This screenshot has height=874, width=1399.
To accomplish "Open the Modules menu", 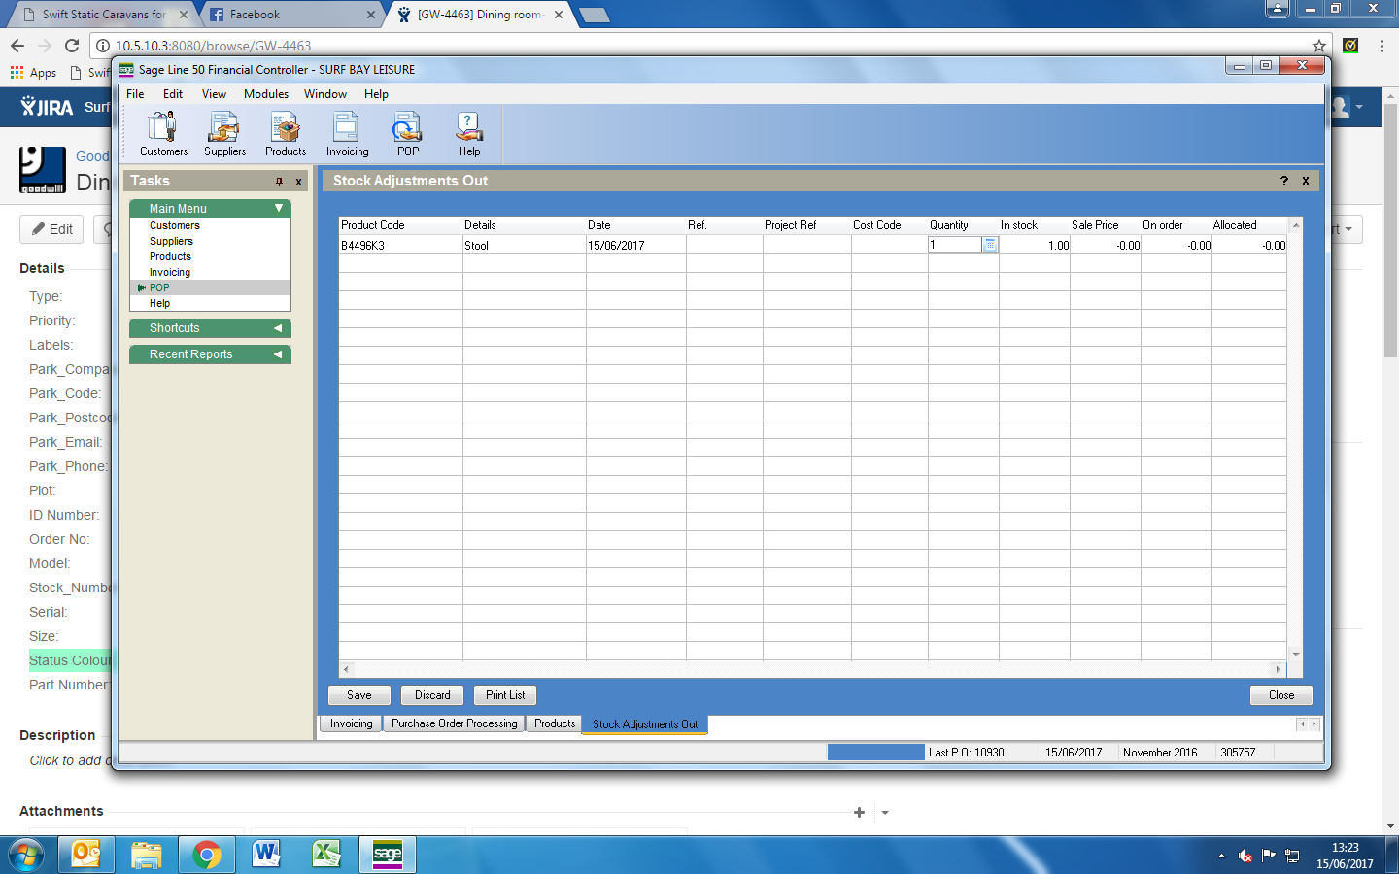I will pyautogui.click(x=266, y=94).
